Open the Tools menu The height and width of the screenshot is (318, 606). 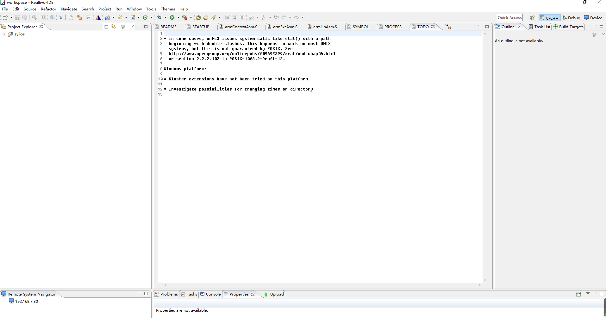(x=151, y=9)
